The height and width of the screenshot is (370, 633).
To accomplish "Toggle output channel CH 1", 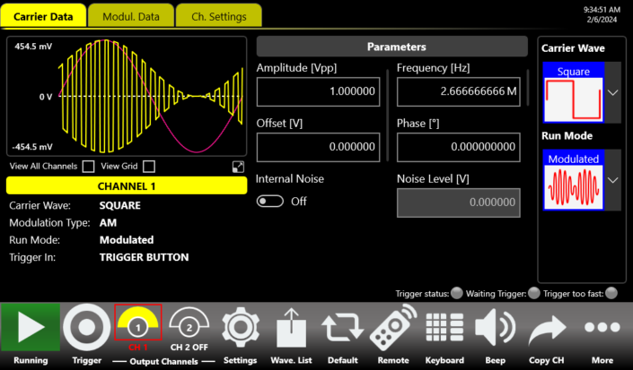I will [x=138, y=323].
